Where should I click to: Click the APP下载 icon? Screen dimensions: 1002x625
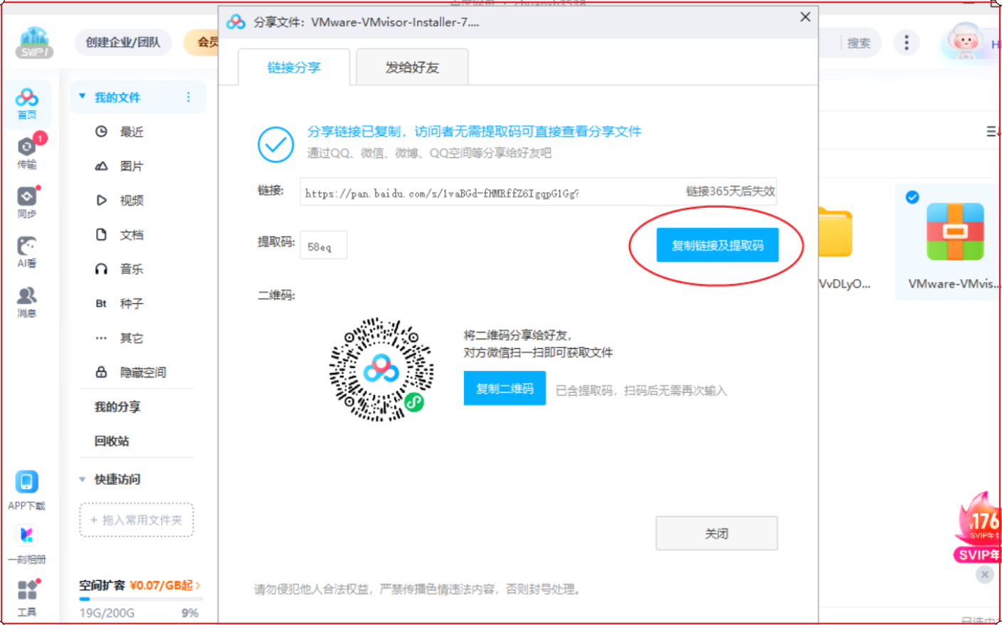[27, 490]
